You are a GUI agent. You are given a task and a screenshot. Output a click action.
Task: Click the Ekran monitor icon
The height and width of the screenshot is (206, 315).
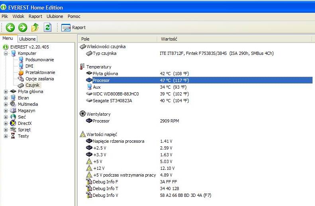pos(13,98)
